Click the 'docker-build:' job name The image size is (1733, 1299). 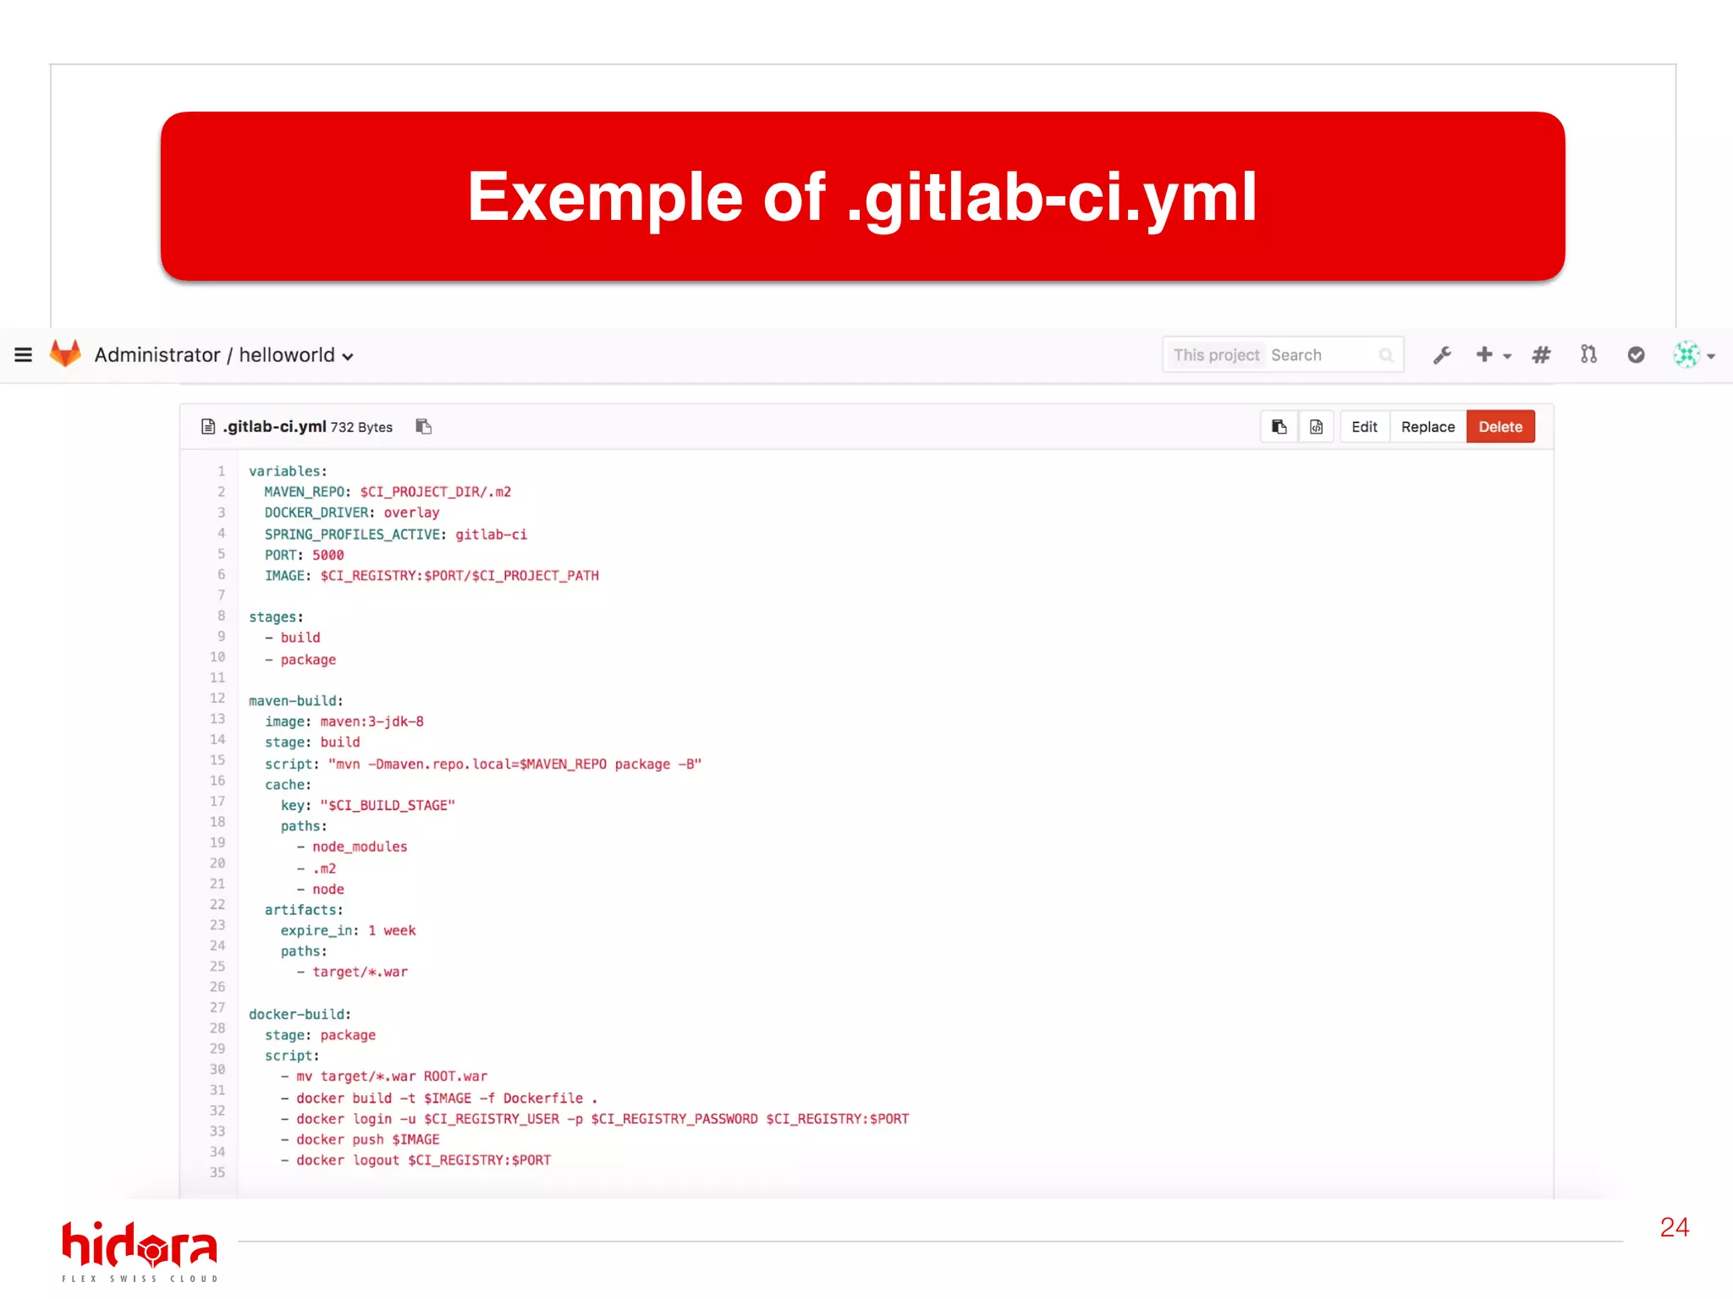[x=300, y=1015]
